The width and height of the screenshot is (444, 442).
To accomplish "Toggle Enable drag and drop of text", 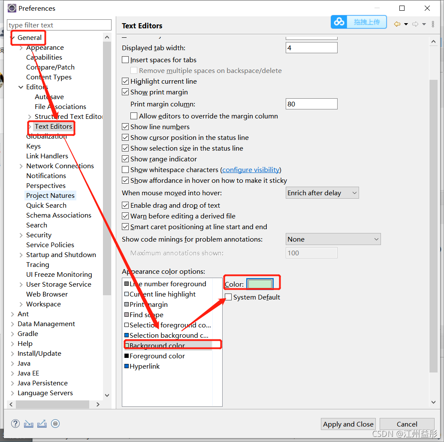I will pyautogui.click(x=125, y=205).
